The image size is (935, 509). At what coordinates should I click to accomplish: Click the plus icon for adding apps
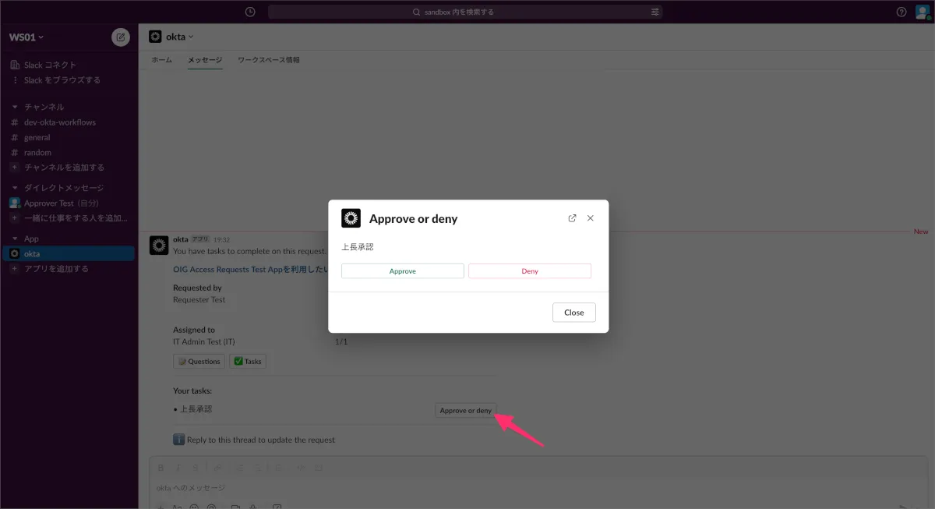(x=14, y=269)
